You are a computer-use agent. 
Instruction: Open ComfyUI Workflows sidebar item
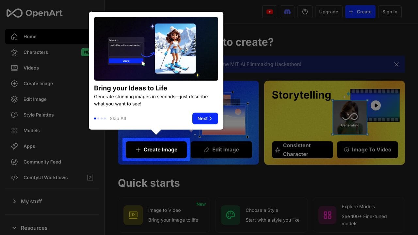tap(52, 178)
